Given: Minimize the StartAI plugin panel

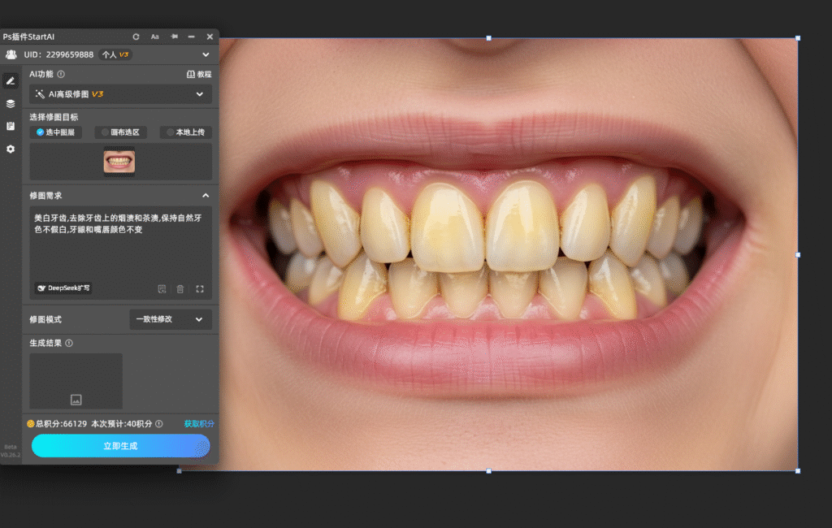Looking at the screenshot, I should click(192, 37).
